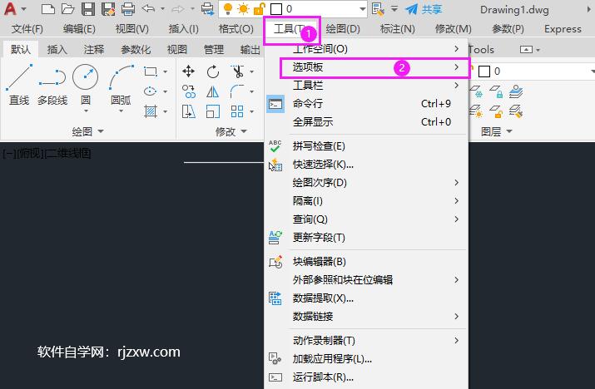Toggle the layer on/off lightbulb in the top layer box
595x389 pixels.
pyautogui.click(x=228, y=8)
